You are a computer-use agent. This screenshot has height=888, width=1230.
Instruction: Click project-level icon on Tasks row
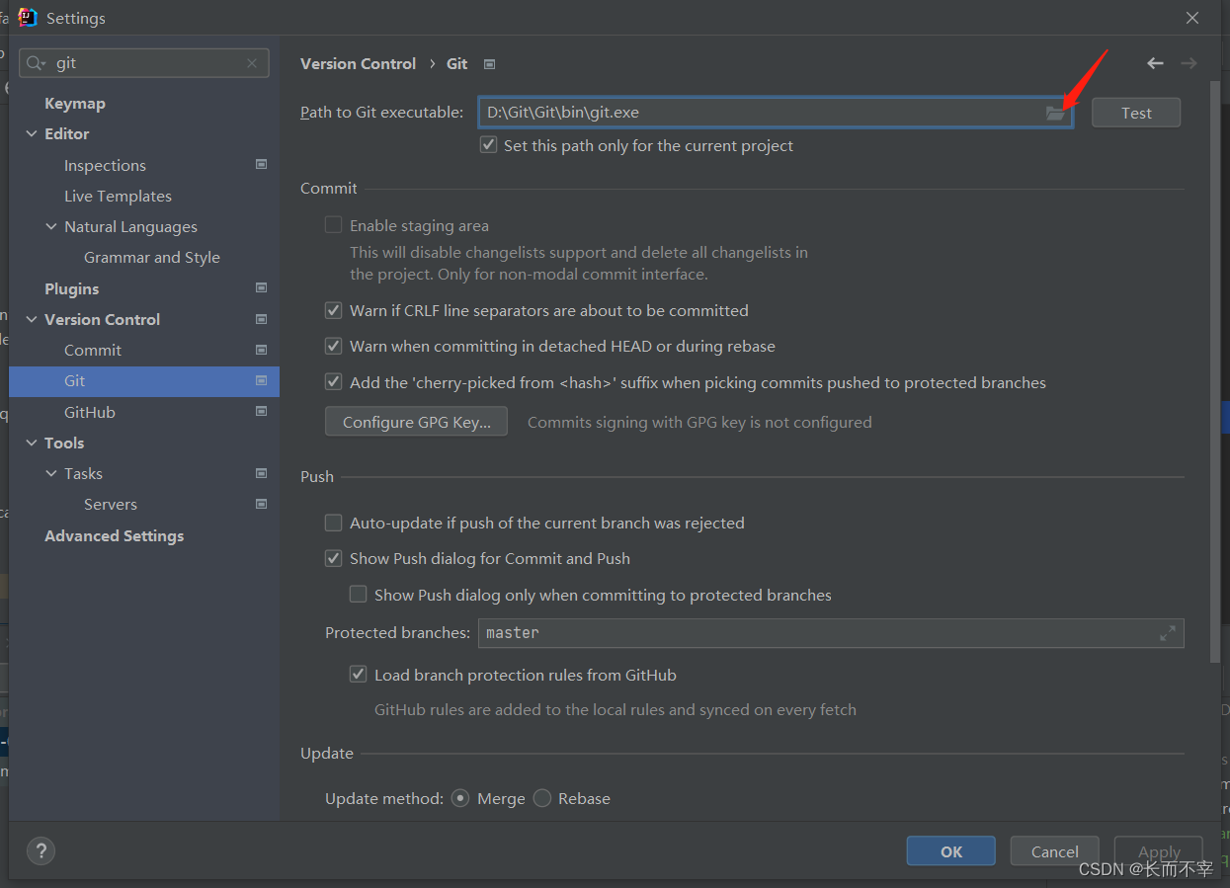tap(261, 473)
